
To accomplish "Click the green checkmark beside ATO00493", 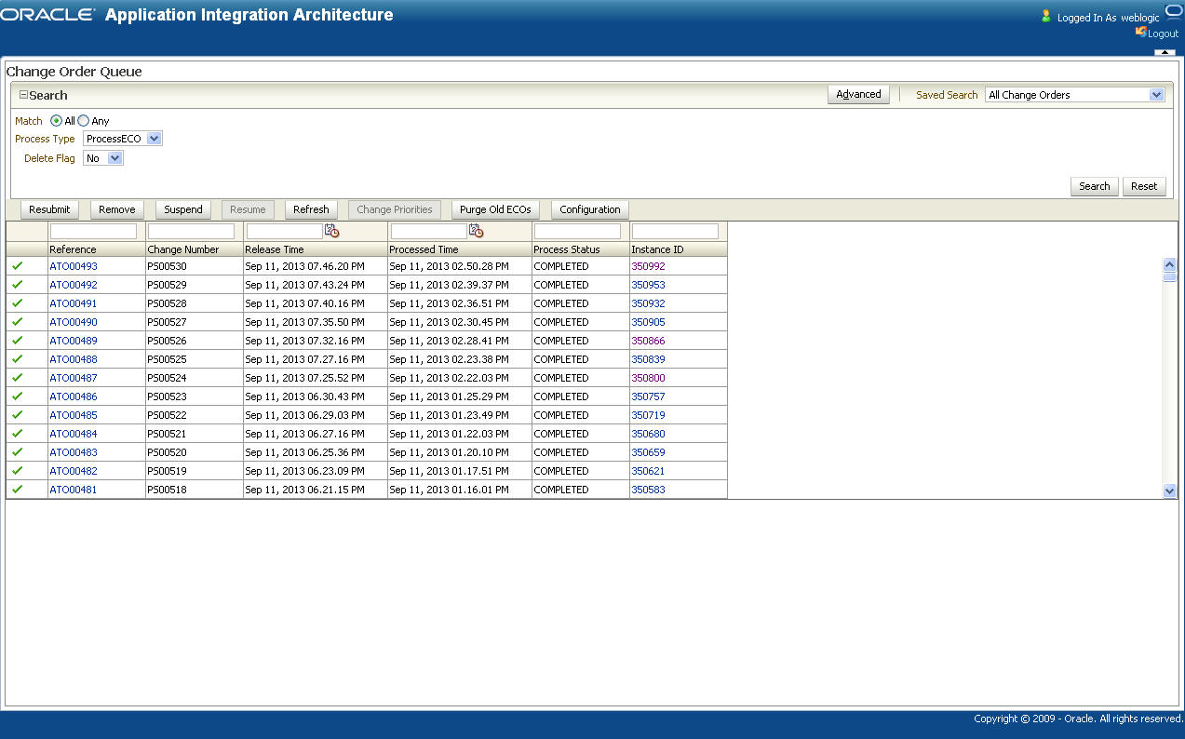I will point(17,266).
